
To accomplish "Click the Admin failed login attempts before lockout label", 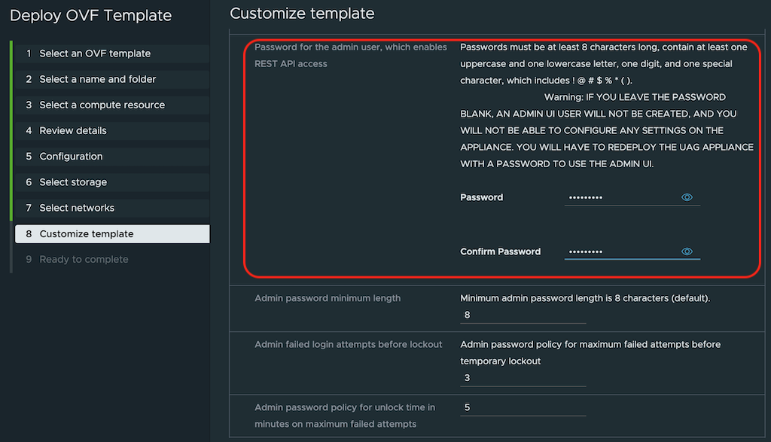I will 349,344.
